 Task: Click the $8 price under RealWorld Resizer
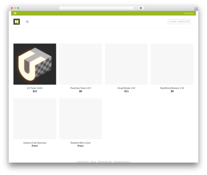172,91
